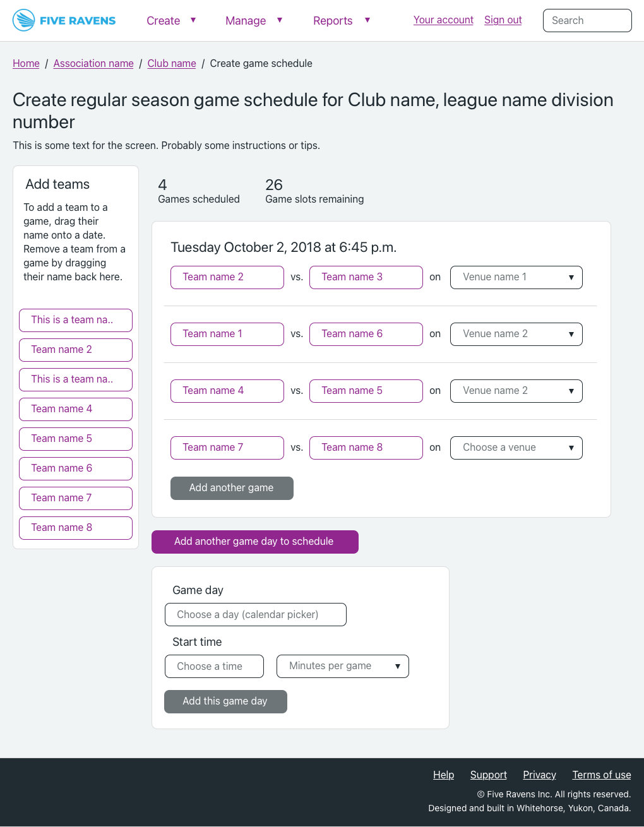
Task: Open the Terms of use footer link
Action: 601,775
